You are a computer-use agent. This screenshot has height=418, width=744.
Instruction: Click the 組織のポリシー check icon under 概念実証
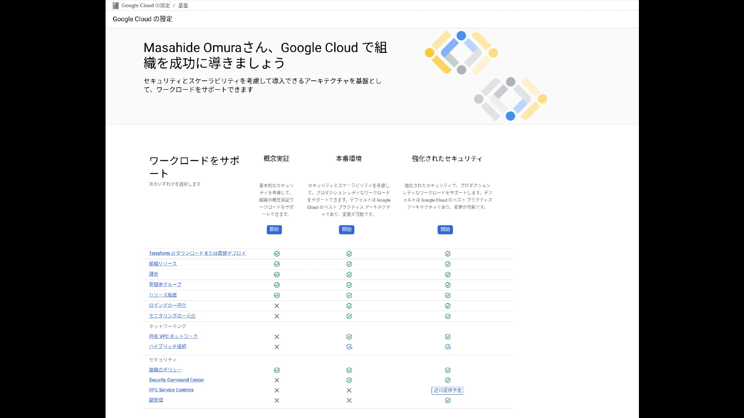point(277,370)
